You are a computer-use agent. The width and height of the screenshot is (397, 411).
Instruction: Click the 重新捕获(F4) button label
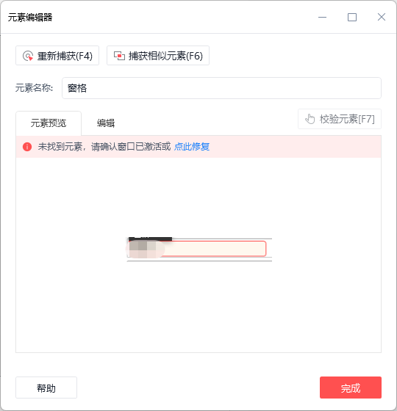(x=65, y=56)
